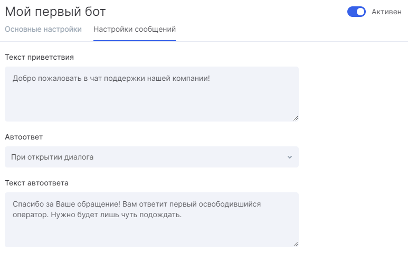
Task: Click the chevron arrow in Автоответ dropdown
Action: point(290,157)
